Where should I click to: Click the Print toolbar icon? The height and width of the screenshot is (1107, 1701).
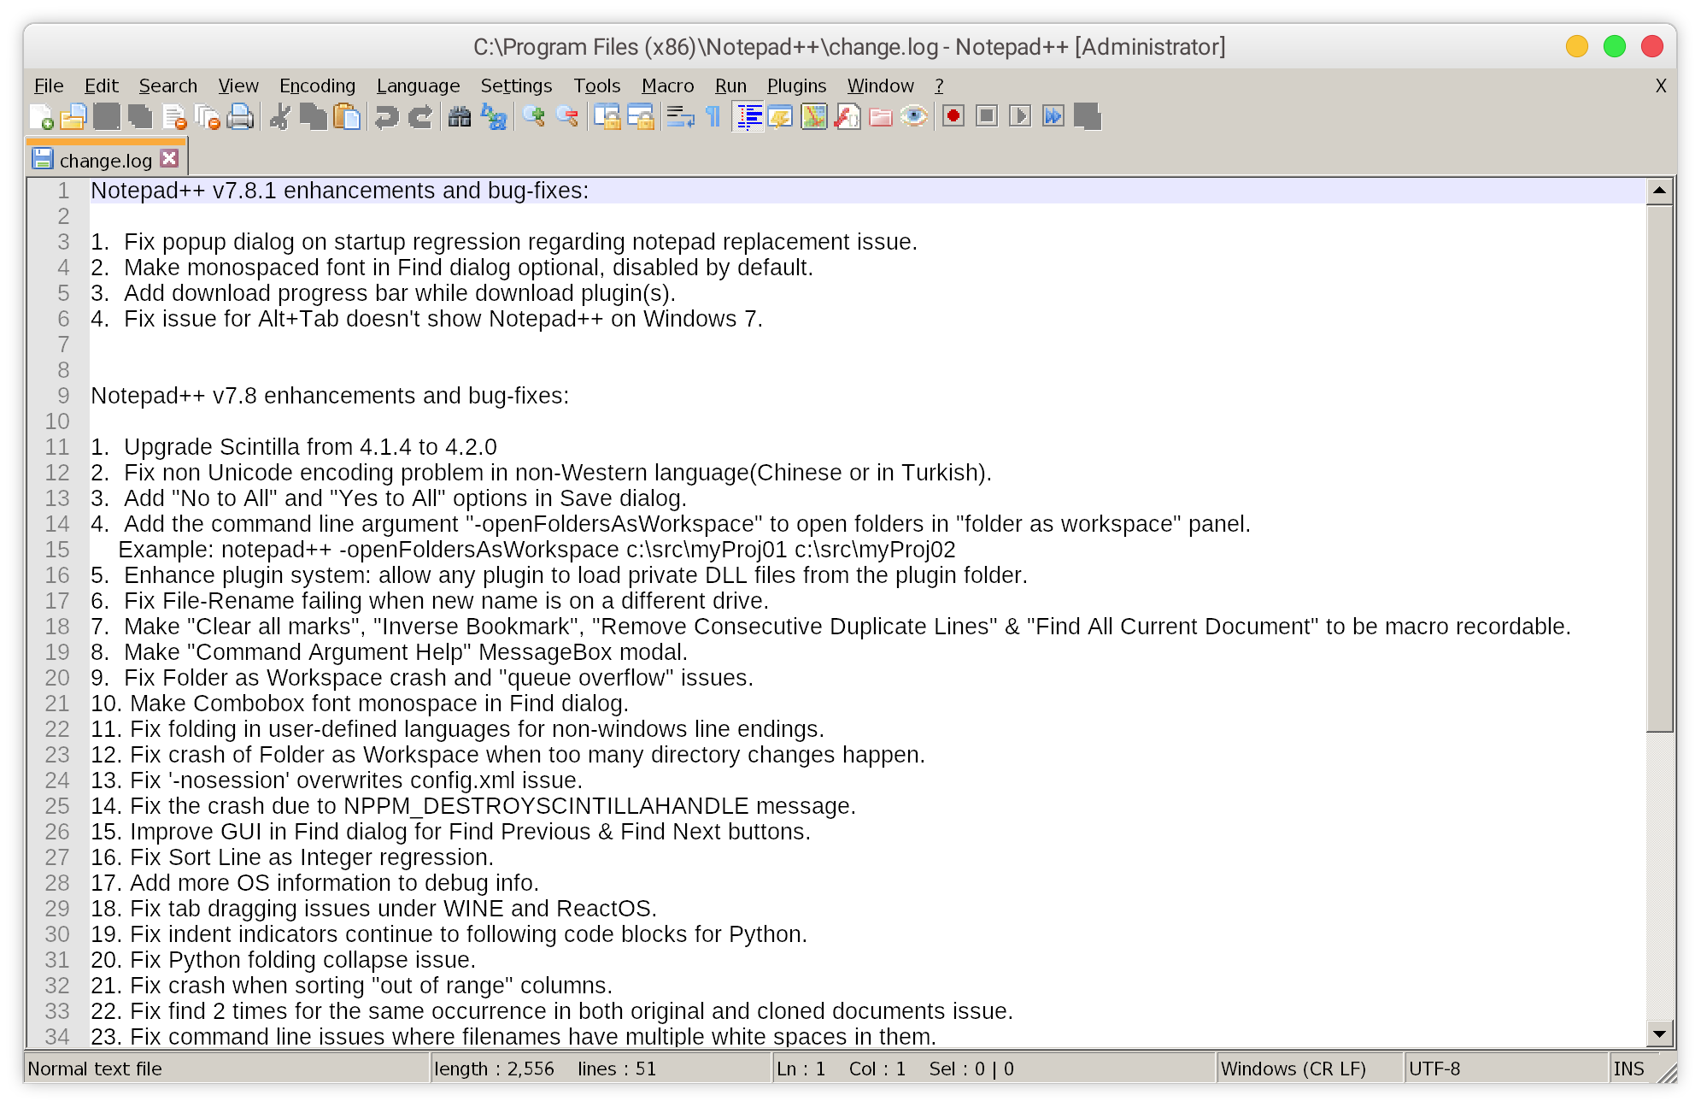240,116
